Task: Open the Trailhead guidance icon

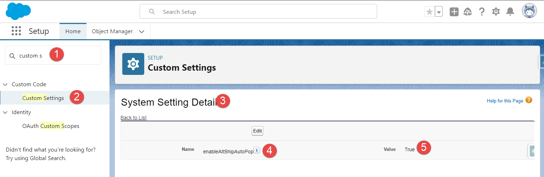Action: click(467, 12)
